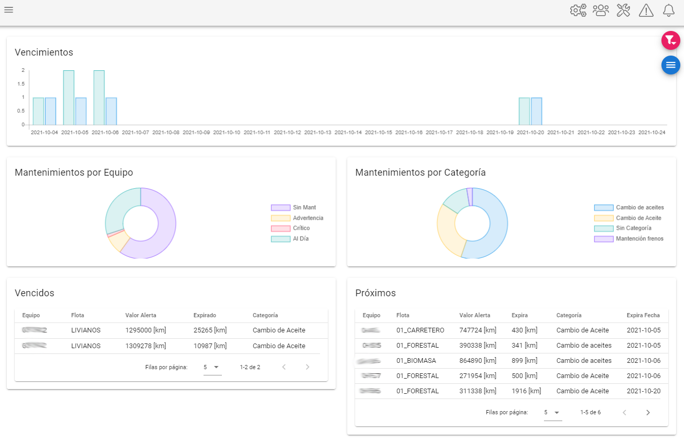The height and width of the screenshot is (441, 684).
Task: Open rows per page dropdown in Próximos
Action: pos(553,413)
